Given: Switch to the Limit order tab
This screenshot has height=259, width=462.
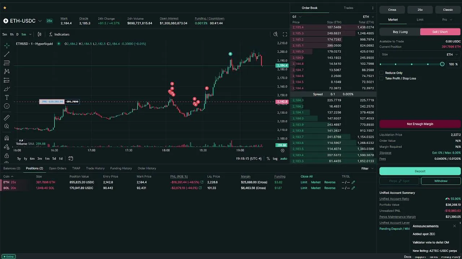Looking at the screenshot, I should point(420,20).
